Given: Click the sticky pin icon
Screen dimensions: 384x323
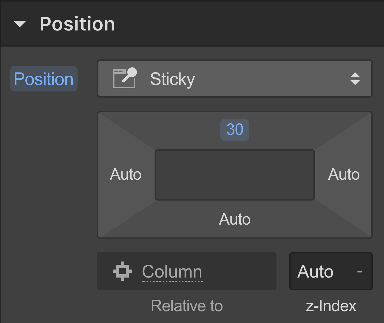Looking at the screenshot, I should (125, 78).
